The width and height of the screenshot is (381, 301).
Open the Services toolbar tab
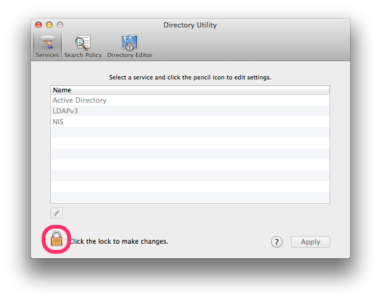click(47, 46)
